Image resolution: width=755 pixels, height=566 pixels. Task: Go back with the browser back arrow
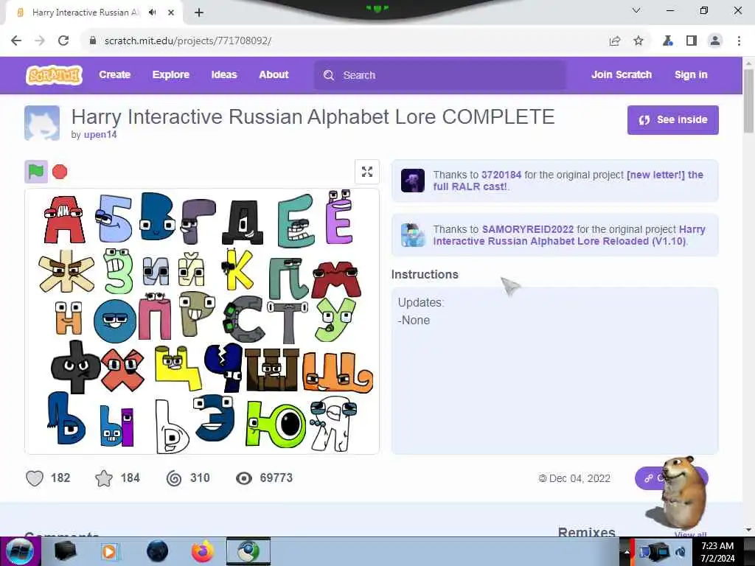pyautogui.click(x=16, y=41)
